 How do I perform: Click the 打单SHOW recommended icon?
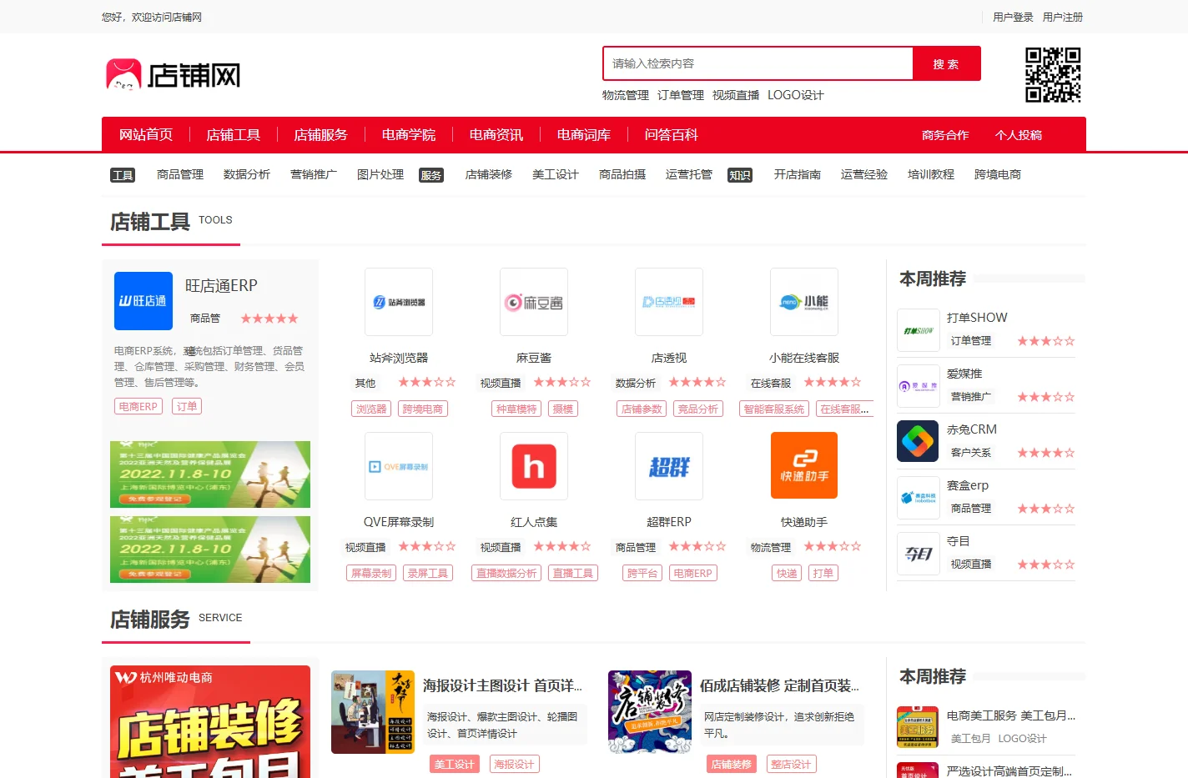click(x=919, y=330)
